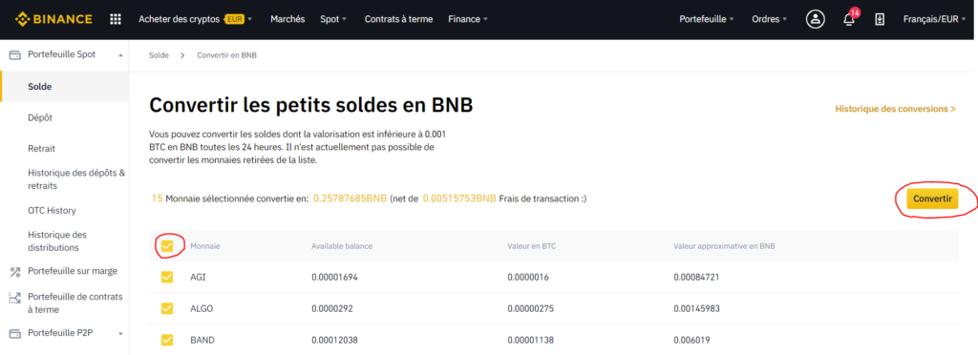Open Contrats à terme menu item
The height and width of the screenshot is (355, 978).
tap(398, 19)
